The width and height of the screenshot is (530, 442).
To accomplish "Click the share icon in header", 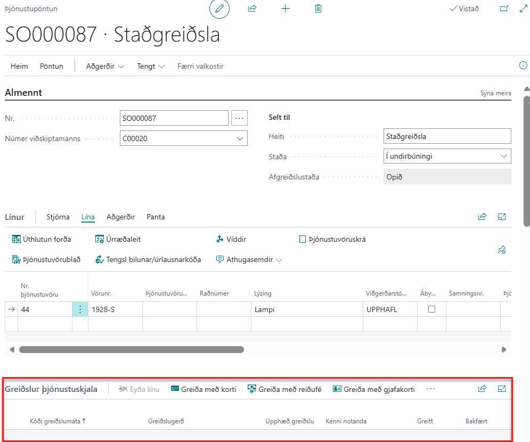I will click(252, 9).
